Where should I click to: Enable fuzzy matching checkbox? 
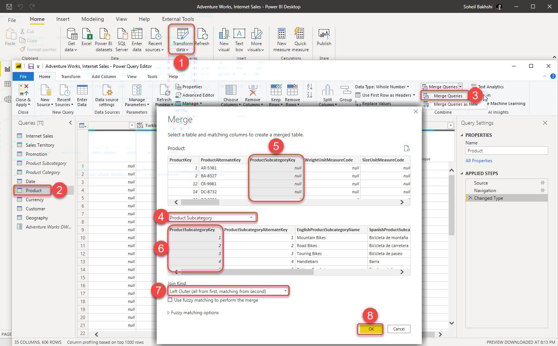click(170, 300)
